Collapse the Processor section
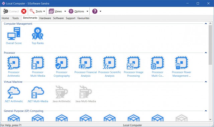 (206, 53)
